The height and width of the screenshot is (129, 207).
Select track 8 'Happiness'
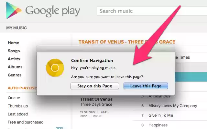(x=158, y=125)
